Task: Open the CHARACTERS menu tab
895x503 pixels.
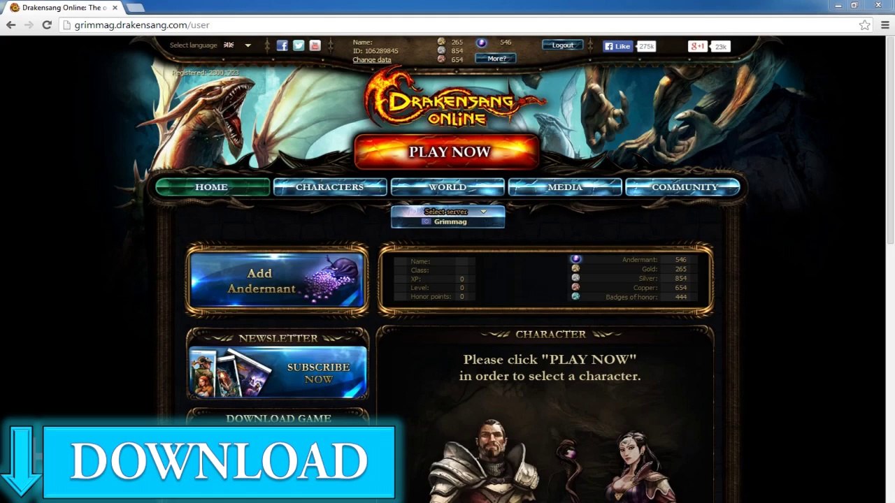Action: tap(329, 187)
